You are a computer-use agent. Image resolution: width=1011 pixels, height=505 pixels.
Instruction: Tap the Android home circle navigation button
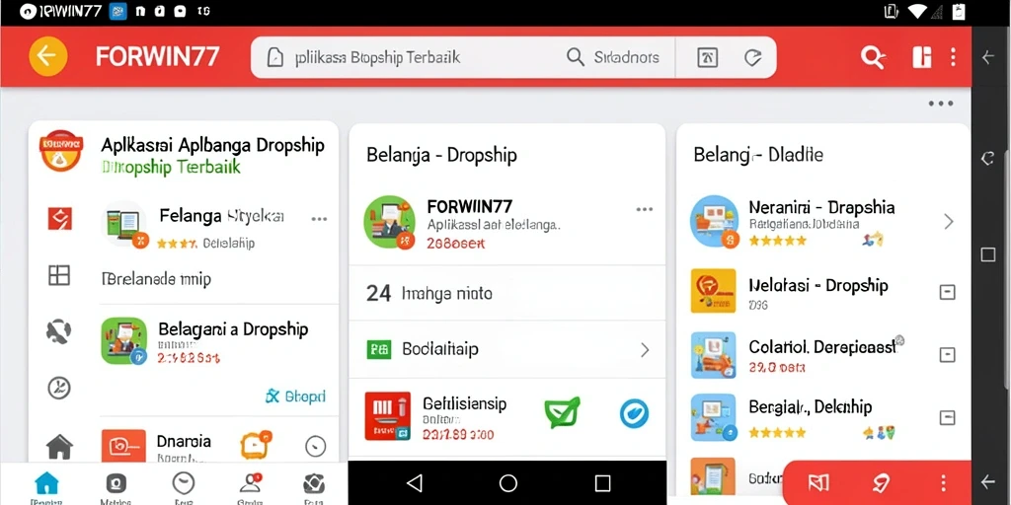point(508,483)
